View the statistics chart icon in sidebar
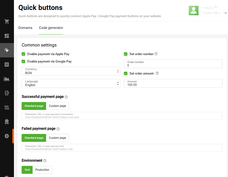The image size is (228, 177). [7, 79]
